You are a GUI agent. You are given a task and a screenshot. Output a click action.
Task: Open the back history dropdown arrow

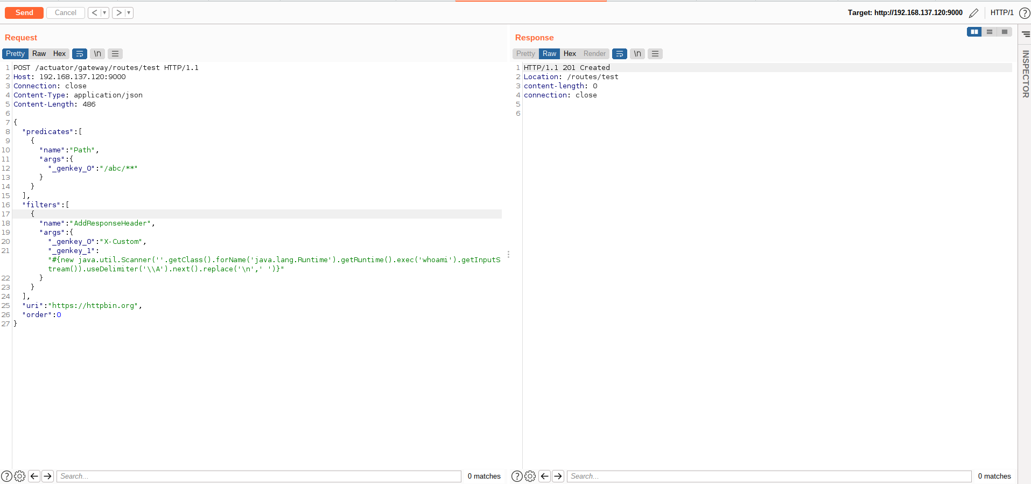(x=104, y=12)
